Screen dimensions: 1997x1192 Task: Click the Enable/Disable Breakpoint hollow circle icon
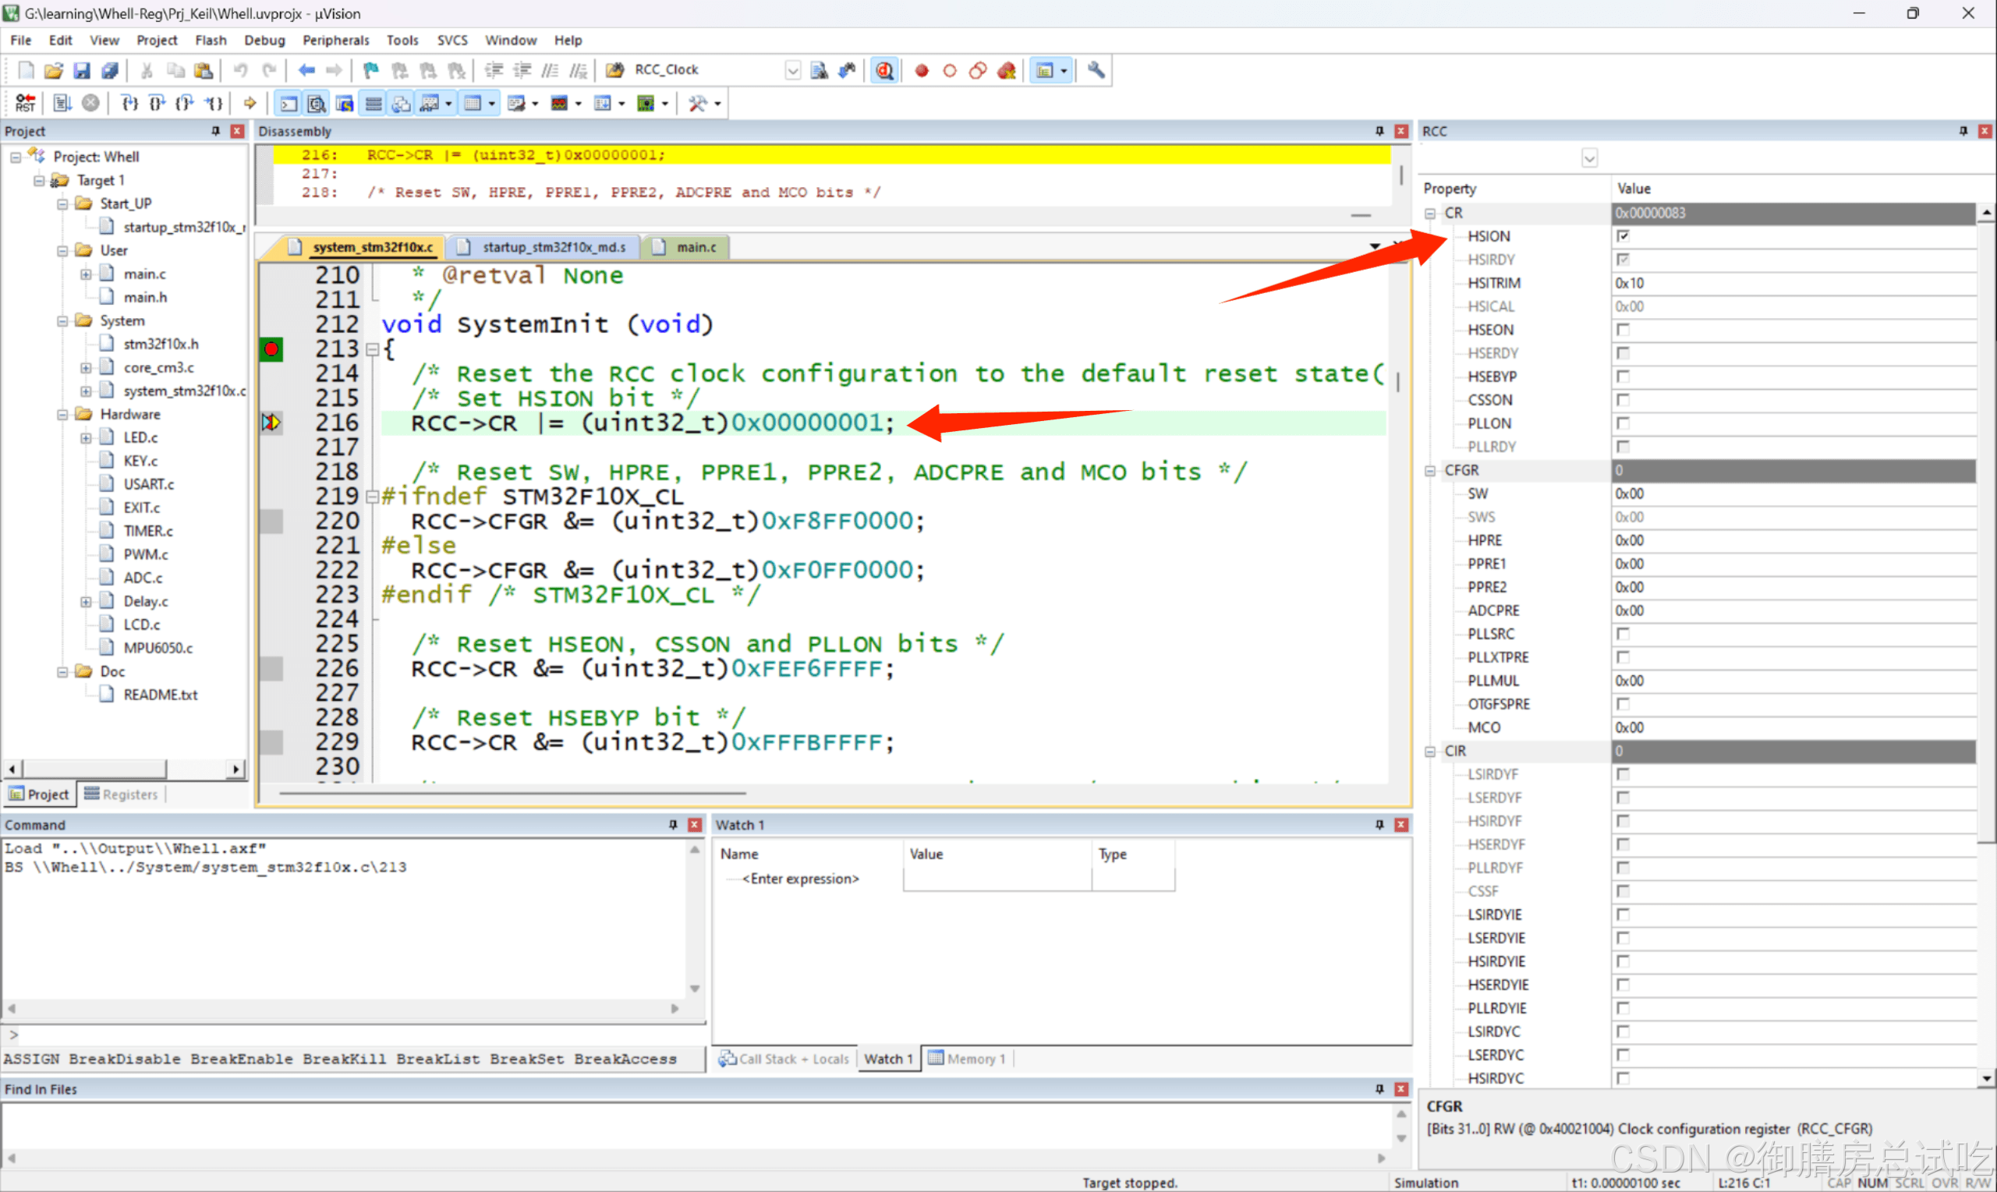[950, 70]
